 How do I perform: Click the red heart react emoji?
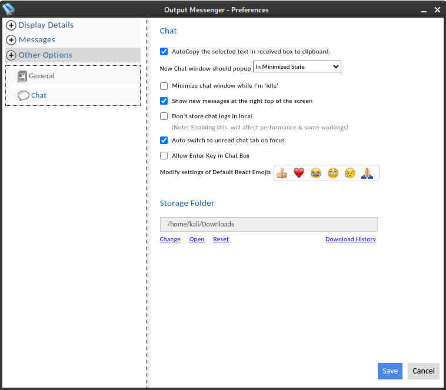point(299,173)
